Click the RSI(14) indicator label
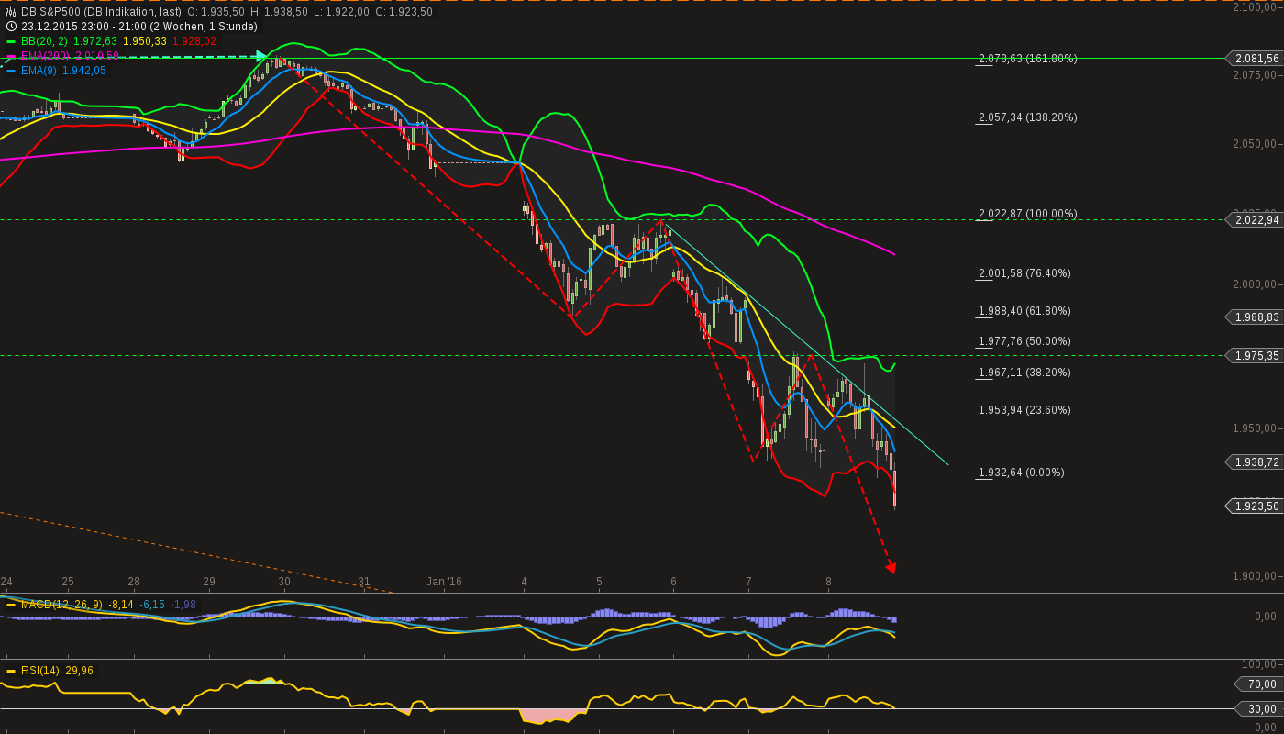This screenshot has width=1284, height=734. (x=40, y=671)
